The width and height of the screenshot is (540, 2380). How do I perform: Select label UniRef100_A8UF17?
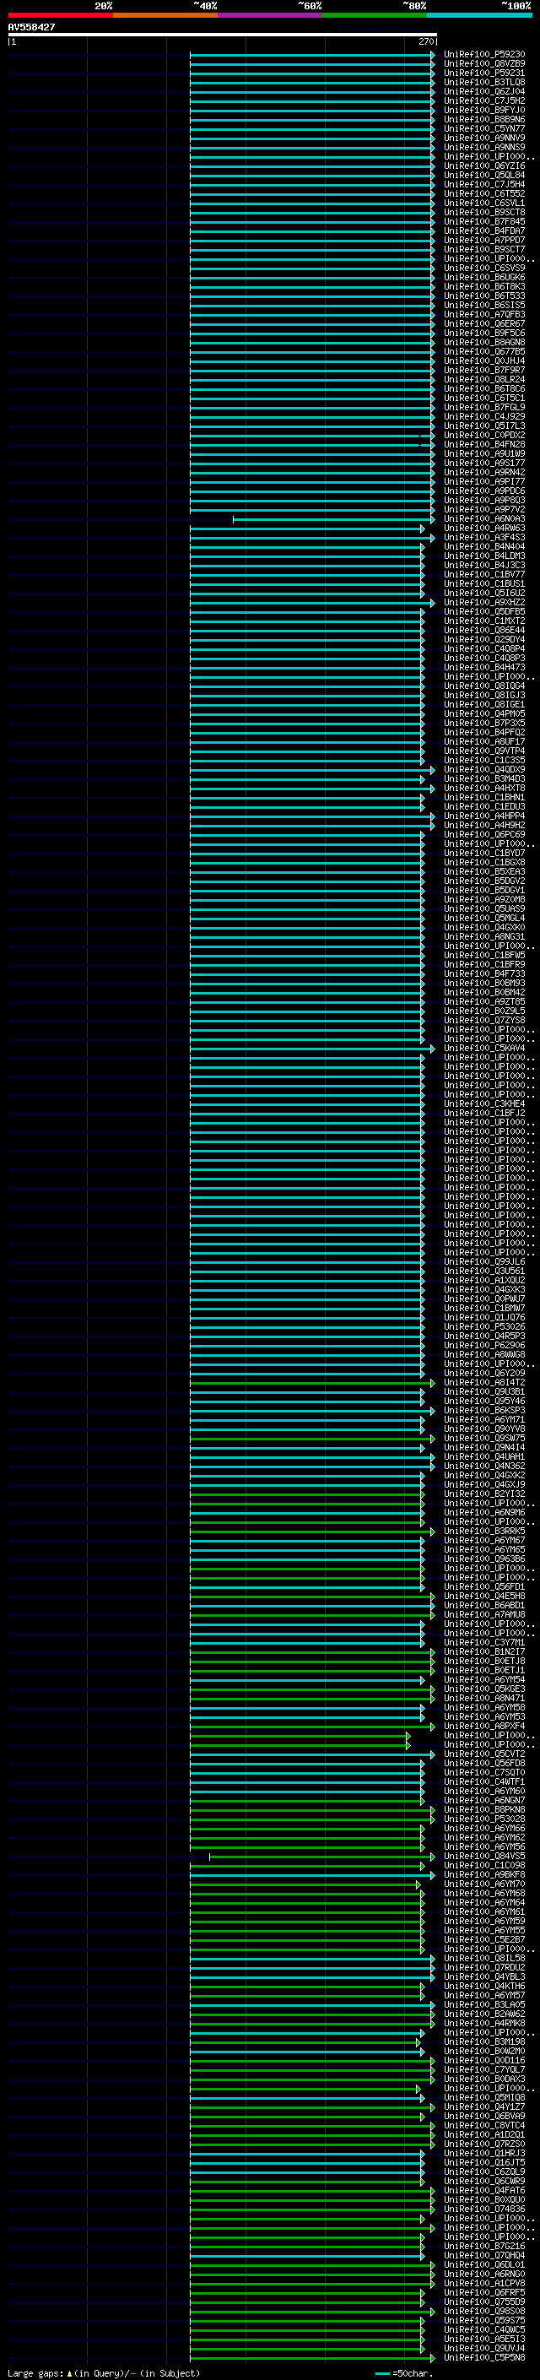click(x=484, y=741)
